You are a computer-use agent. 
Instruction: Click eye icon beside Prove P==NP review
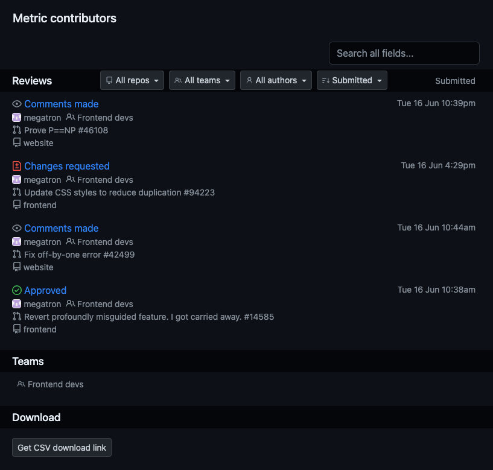[x=17, y=104]
